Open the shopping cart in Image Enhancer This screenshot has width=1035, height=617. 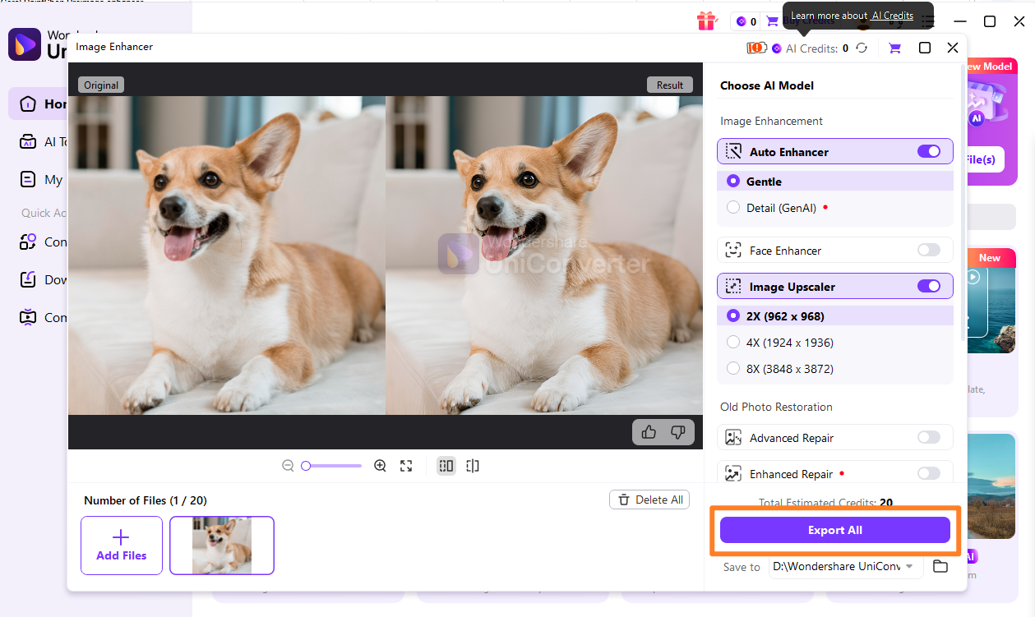pyautogui.click(x=894, y=48)
